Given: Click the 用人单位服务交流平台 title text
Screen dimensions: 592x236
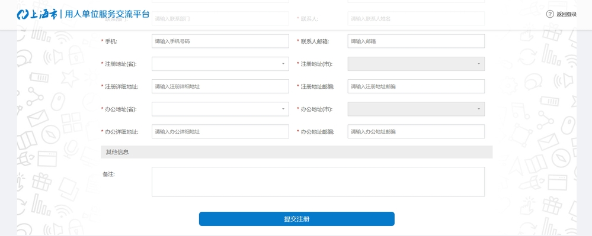Looking at the screenshot, I should [107, 14].
